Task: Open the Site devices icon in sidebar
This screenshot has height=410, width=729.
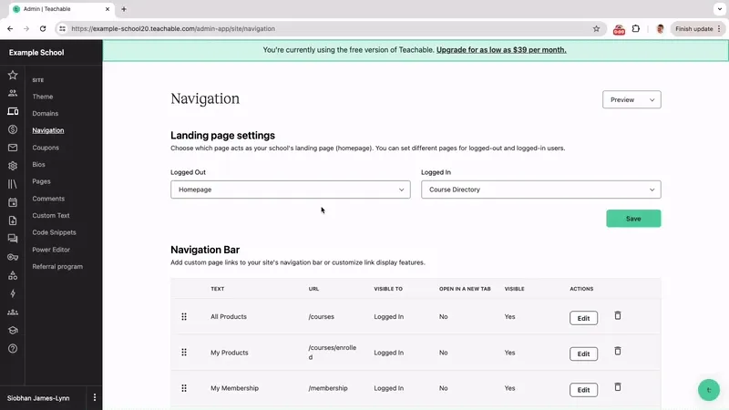Action: pos(13,111)
